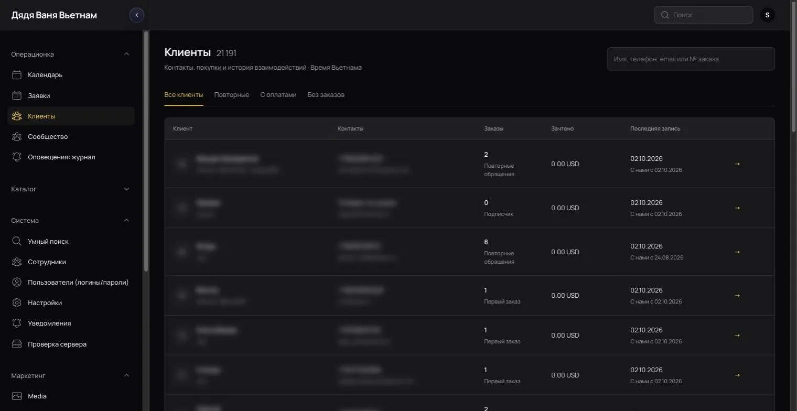
Task: Focus the top Поиск search field
Action: coord(704,15)
